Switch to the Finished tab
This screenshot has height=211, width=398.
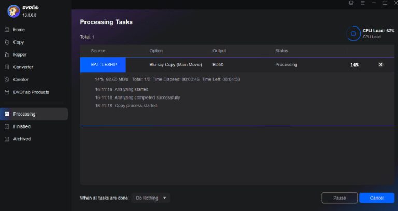(22, 126)
